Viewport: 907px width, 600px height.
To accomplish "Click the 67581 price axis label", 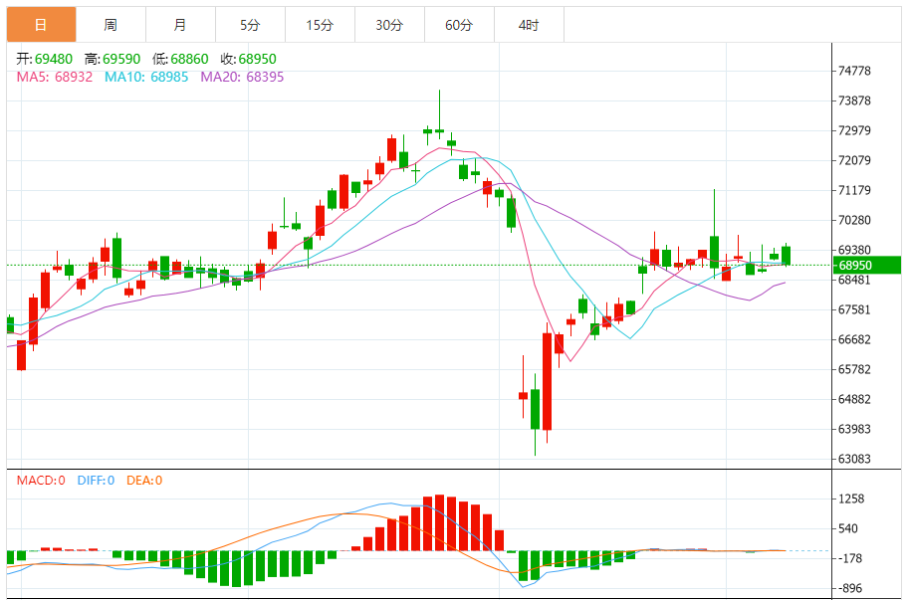I will point(854,309).
